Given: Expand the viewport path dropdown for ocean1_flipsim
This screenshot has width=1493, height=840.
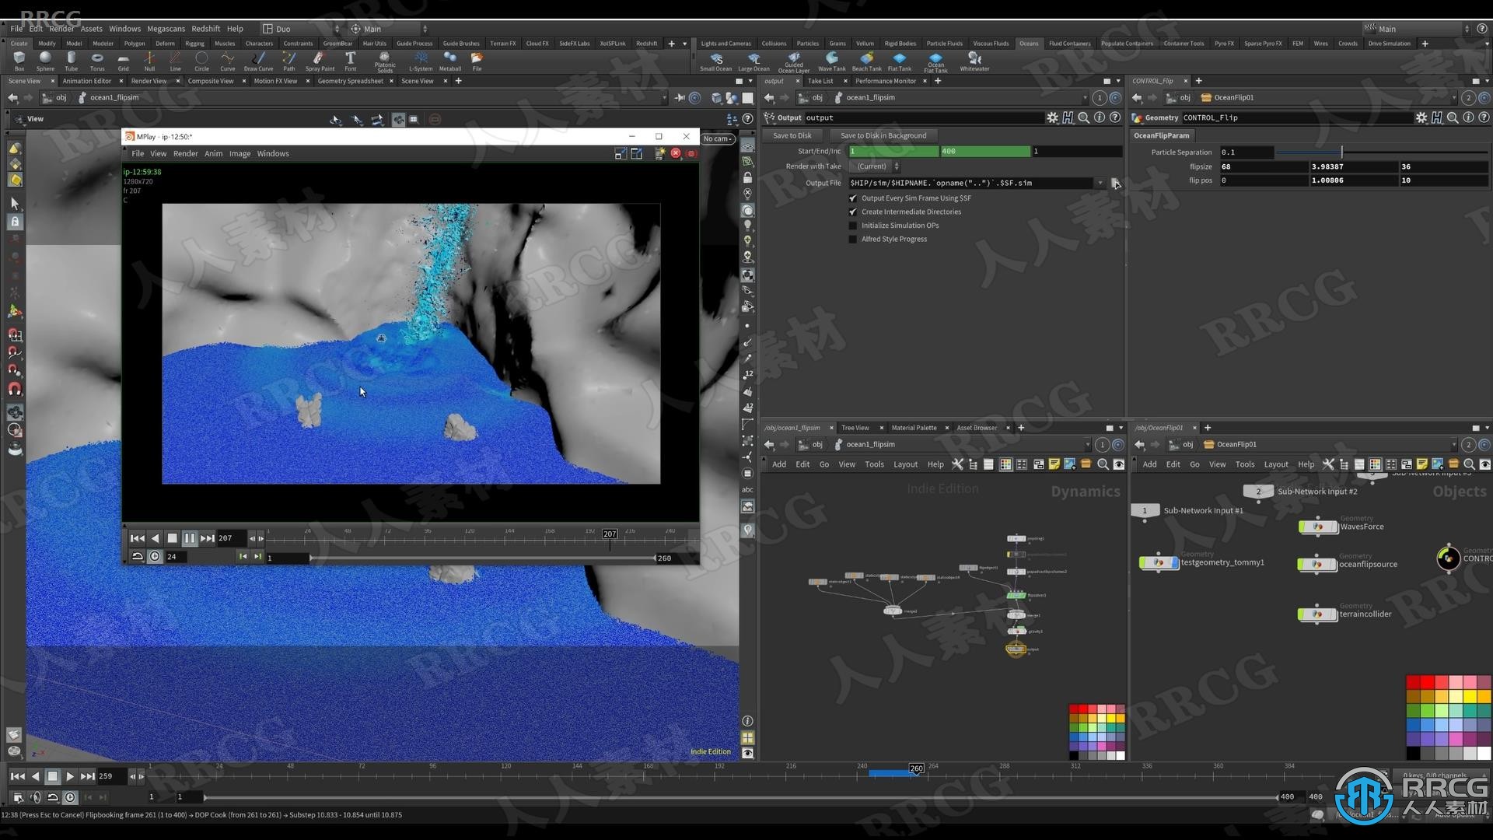Looking at the screenshot, I should (664, 98).
